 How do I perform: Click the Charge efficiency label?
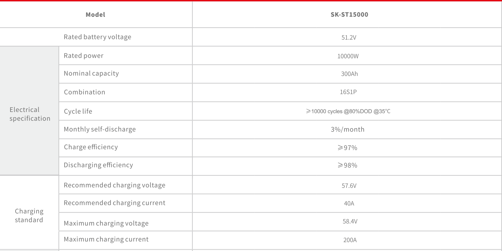click(x=91, y=147)
